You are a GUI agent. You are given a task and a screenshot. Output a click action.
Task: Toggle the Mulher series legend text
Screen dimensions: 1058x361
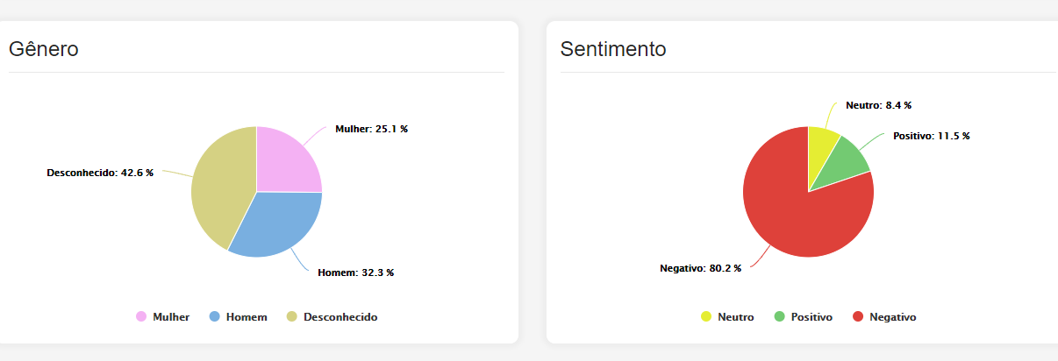click(171, 317)
